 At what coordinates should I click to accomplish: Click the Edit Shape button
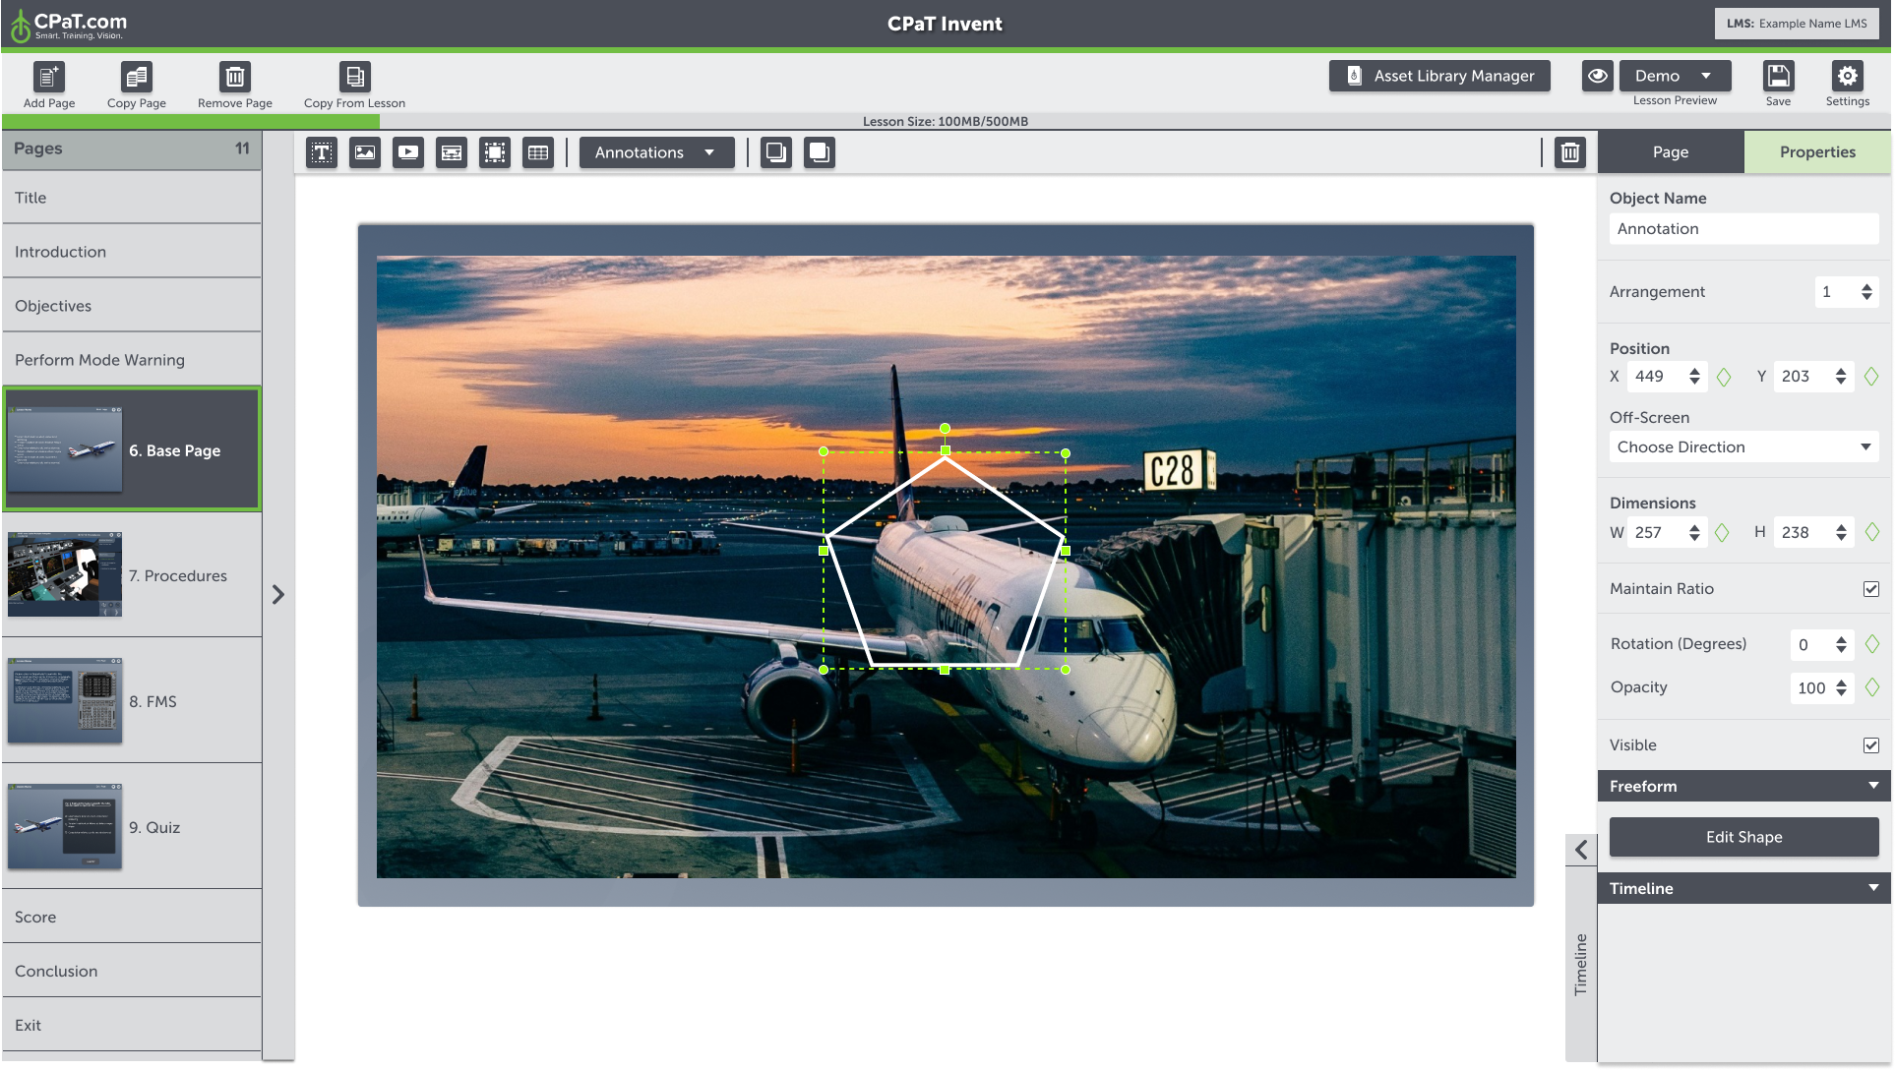pyautogui.click(x=1742, y=837)
